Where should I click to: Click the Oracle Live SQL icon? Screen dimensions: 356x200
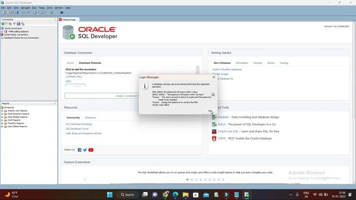point(214,131)
